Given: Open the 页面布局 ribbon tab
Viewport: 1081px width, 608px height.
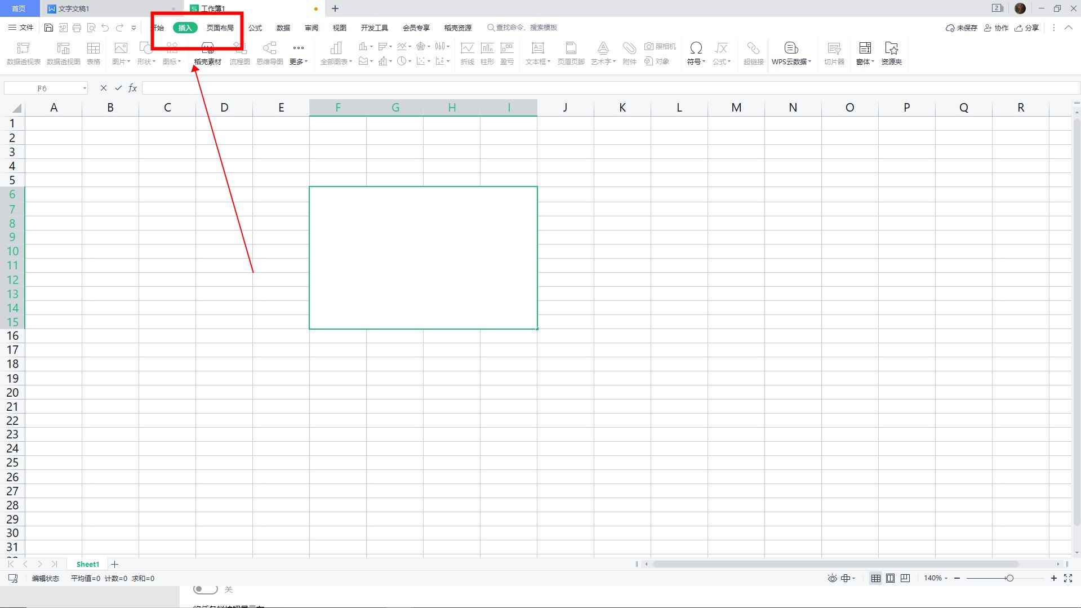Looking at the screenshot, I should click(x=220, y=28).
